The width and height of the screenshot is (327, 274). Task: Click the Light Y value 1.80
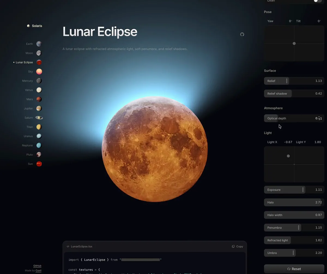pos(317,142)
